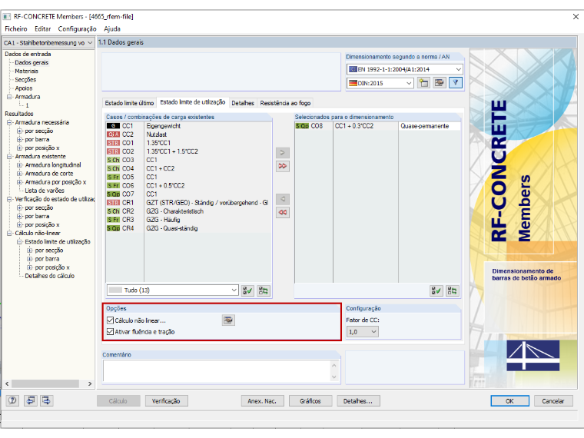Click the OK button
The image size is (584, 438).
click(509, 401)
